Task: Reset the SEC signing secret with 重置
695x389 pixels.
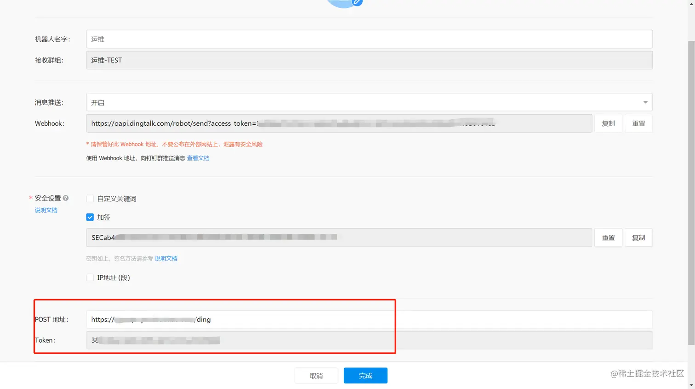Action: (x=608, y=238)
